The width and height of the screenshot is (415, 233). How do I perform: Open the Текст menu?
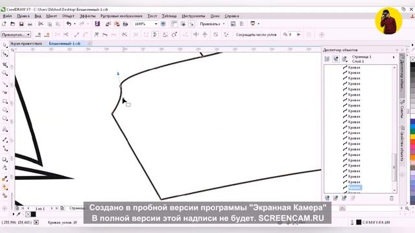click(x=152, y=16)
